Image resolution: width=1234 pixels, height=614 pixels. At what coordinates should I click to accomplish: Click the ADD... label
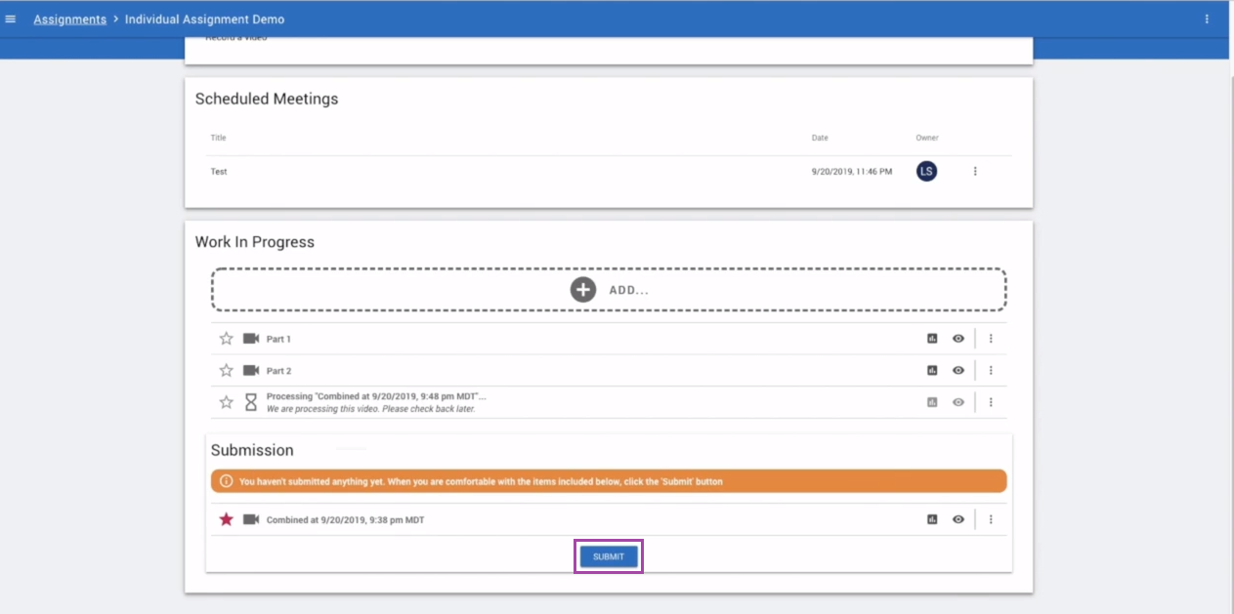(629, 291)
